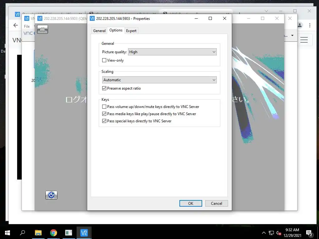Screen dimensions: 319x239
Task: Open Windows Start menu
Action: [7, 233]
